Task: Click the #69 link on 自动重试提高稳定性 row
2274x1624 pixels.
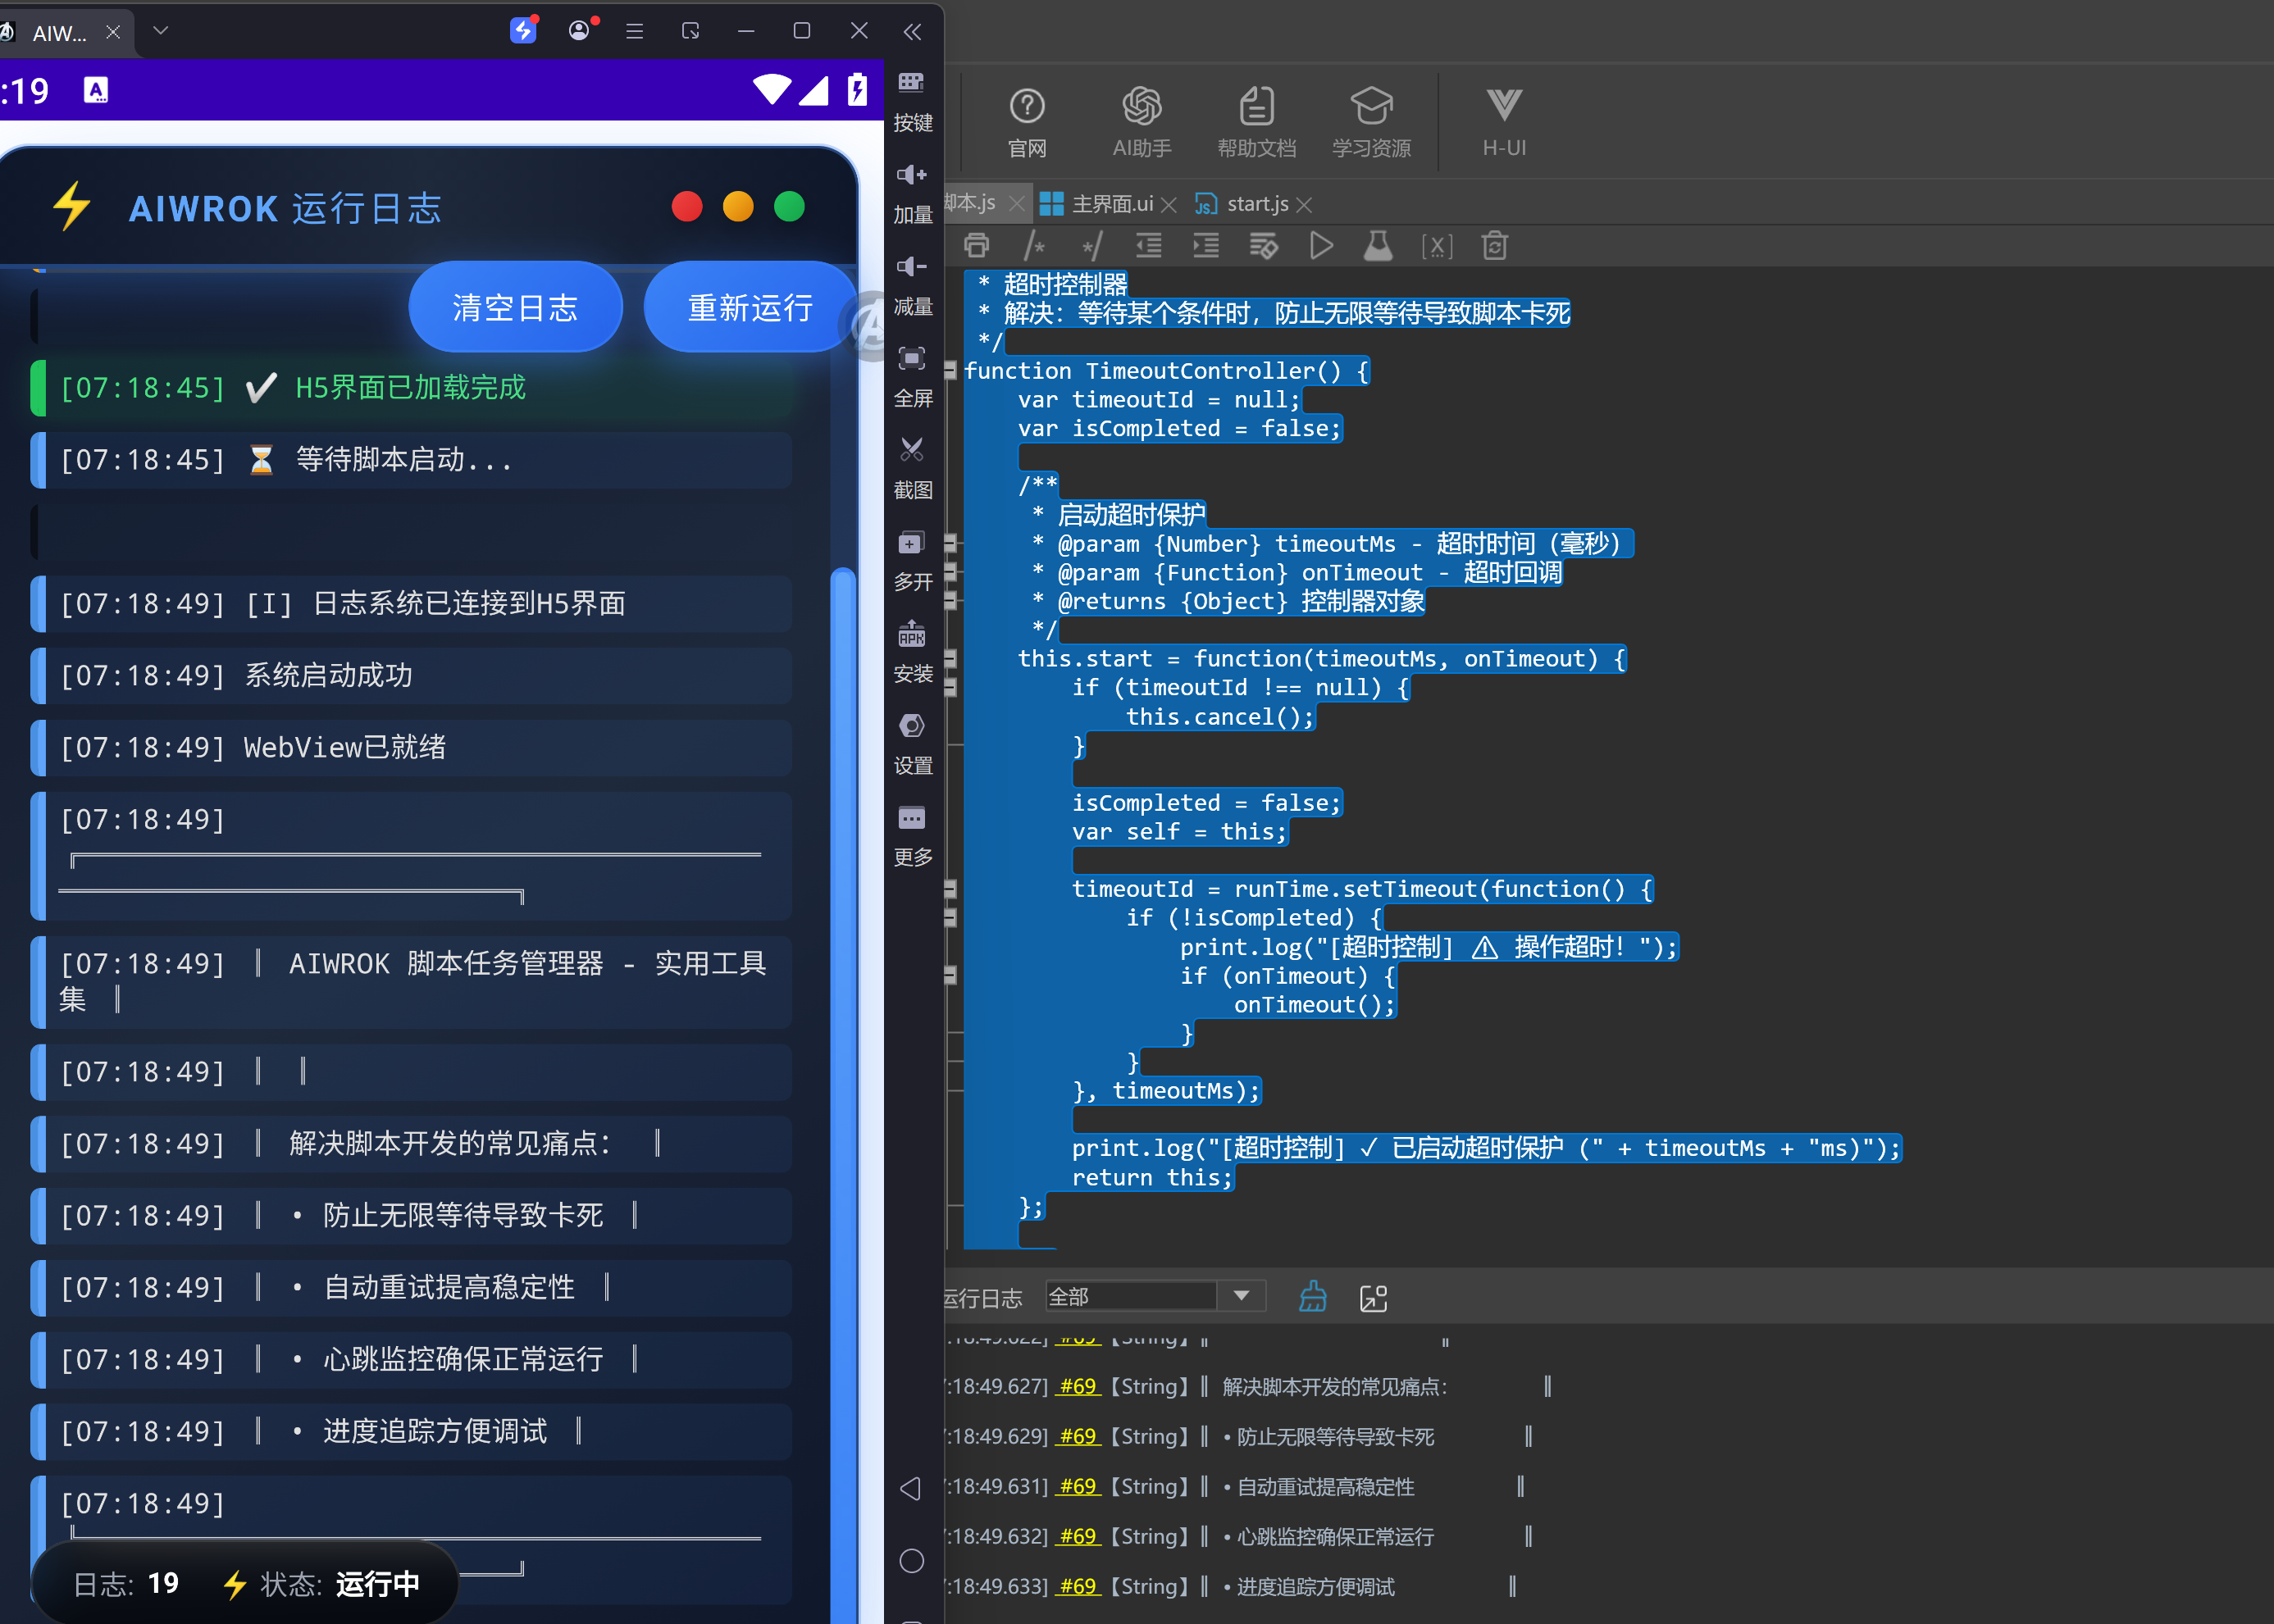Action: pyautogui.click(x=1078, y=1487)
